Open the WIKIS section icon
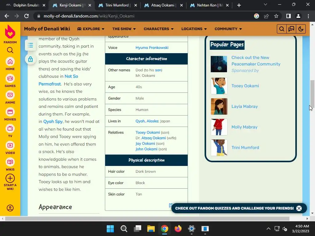Screen dimensions: 315x236 tap(10, 162)
